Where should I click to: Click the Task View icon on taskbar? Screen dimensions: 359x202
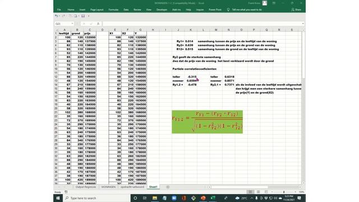tap(145, 198)
